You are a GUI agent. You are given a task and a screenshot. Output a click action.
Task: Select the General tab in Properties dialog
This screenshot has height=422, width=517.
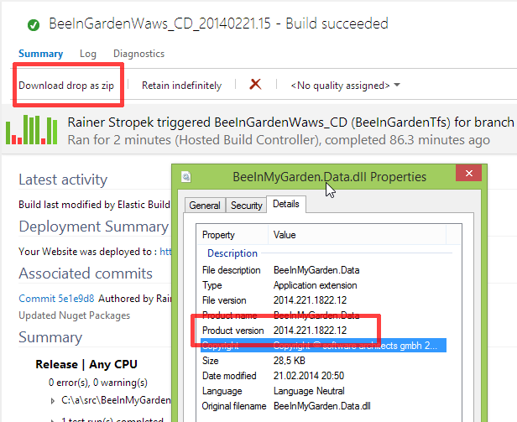pos(205,206)
